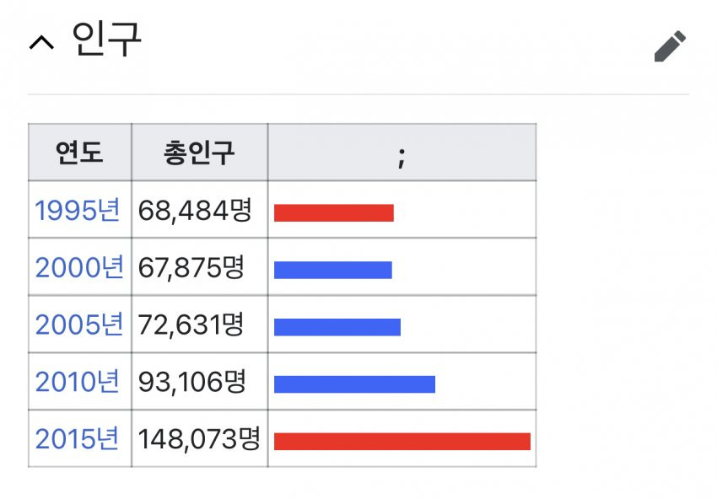Click the blue 2005 population bar
This screenshot has height=499, width=717.
[337, 327]
